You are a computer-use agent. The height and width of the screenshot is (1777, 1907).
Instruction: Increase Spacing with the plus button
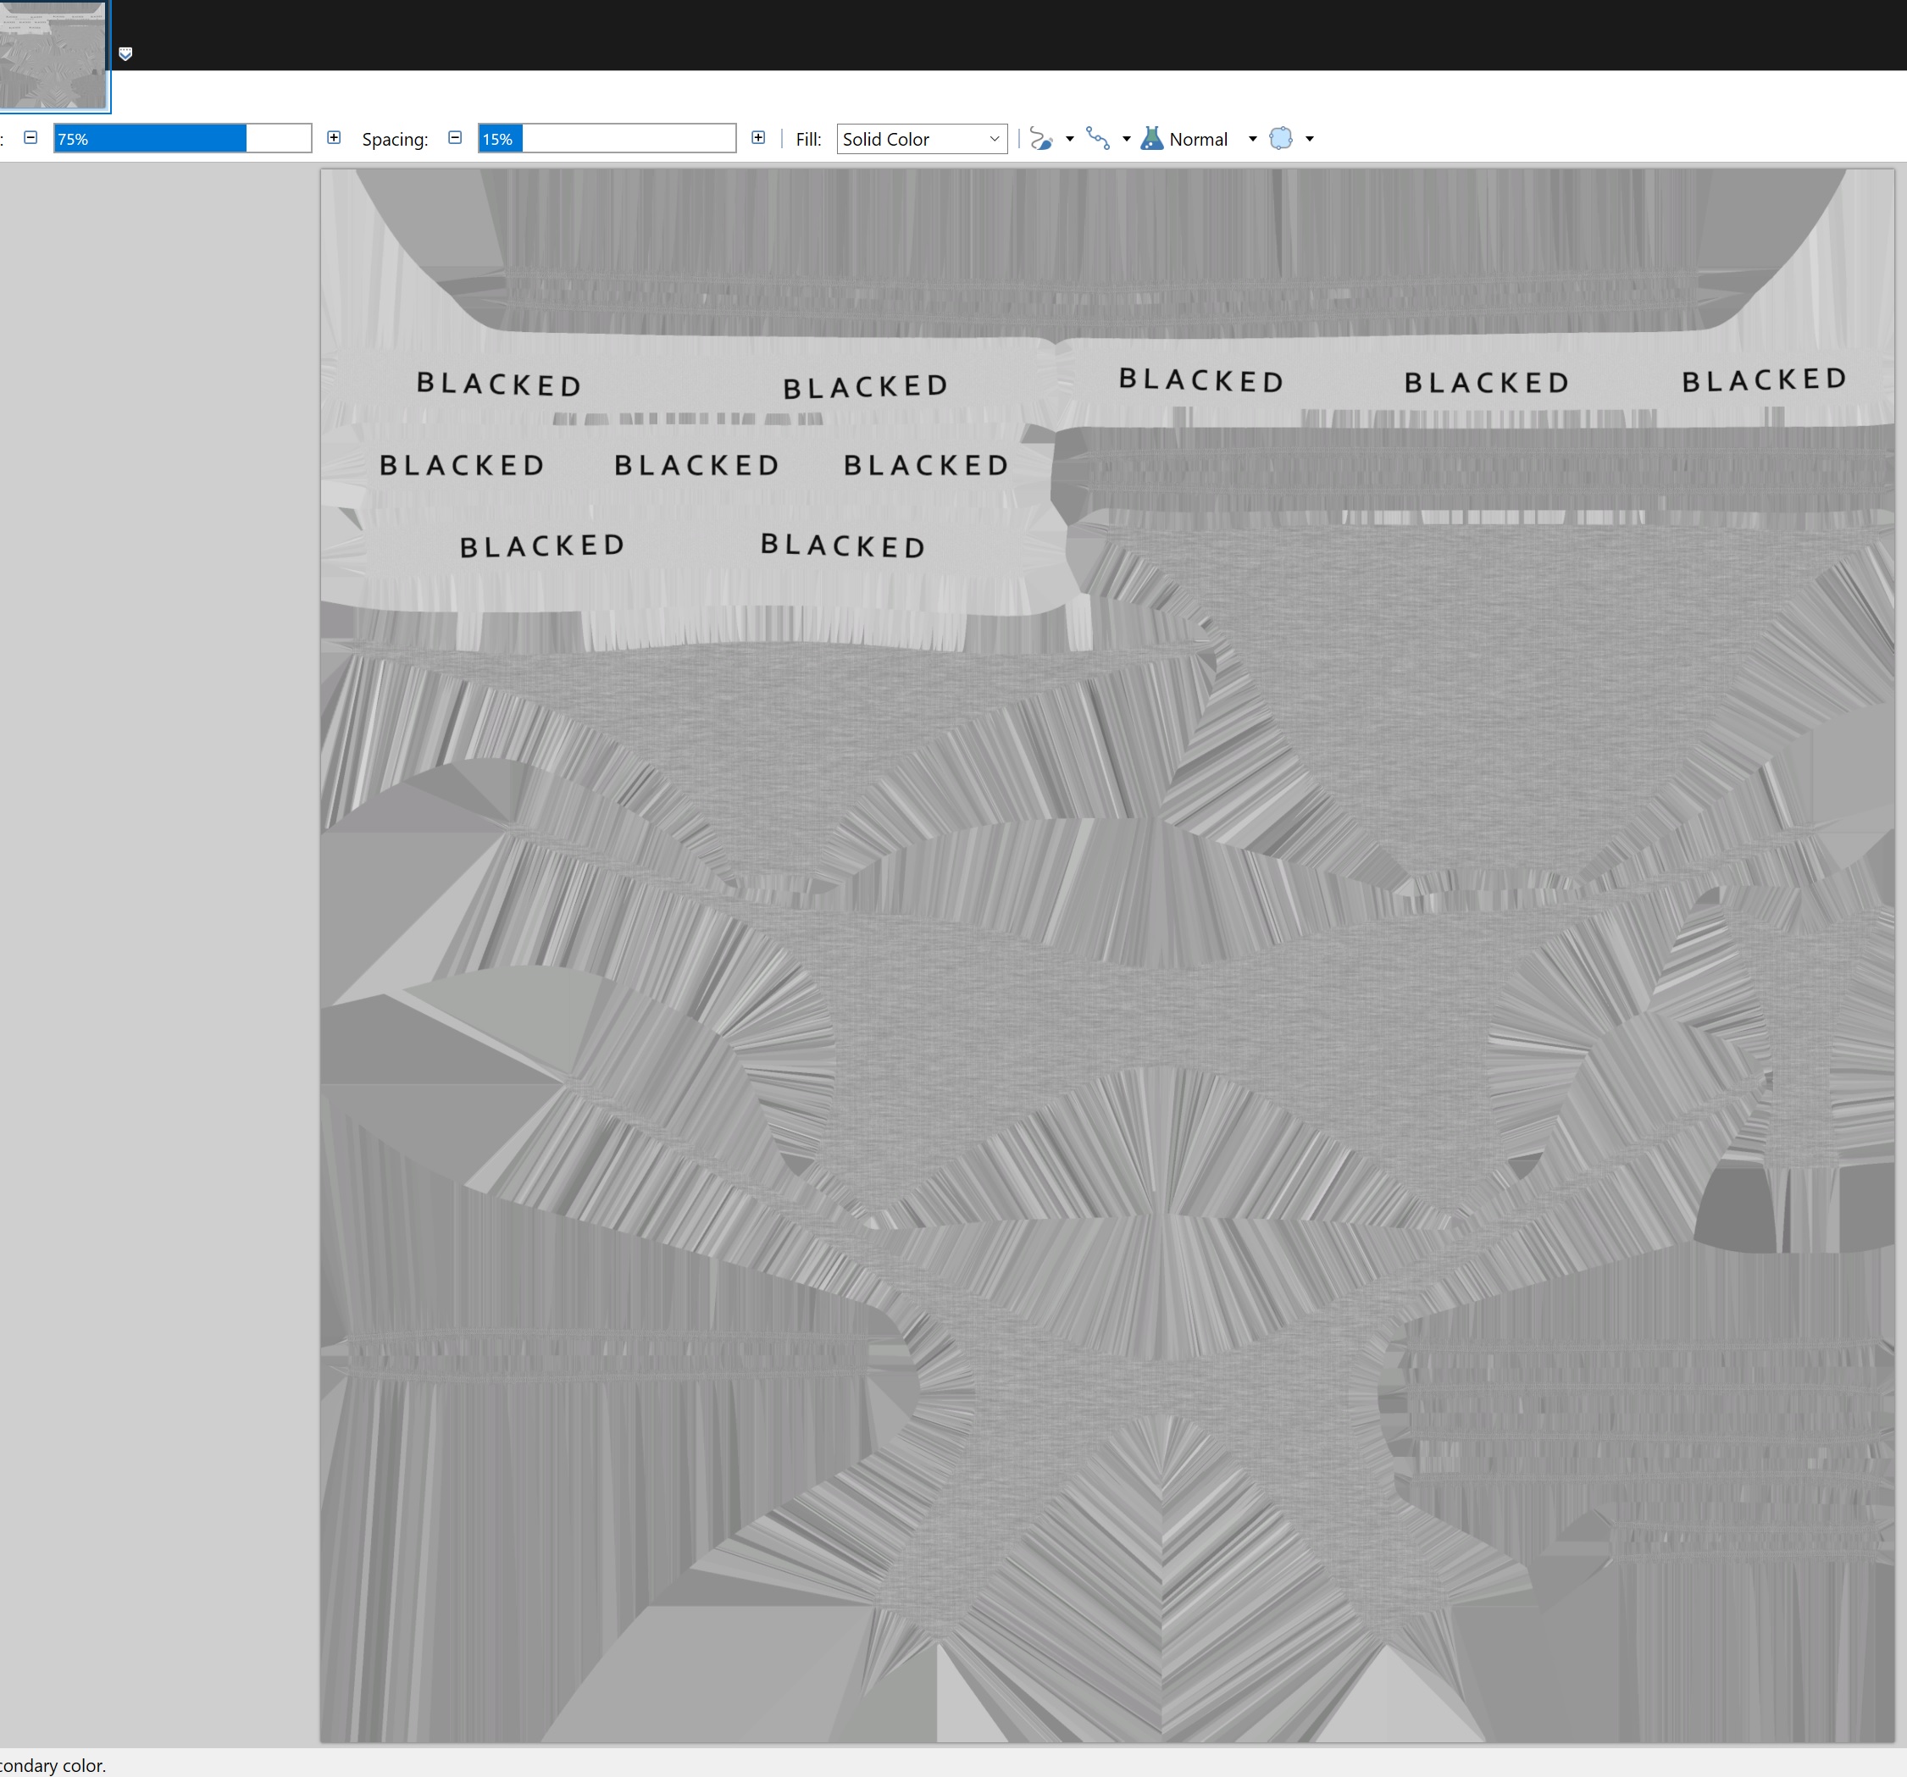pos(758,138)
